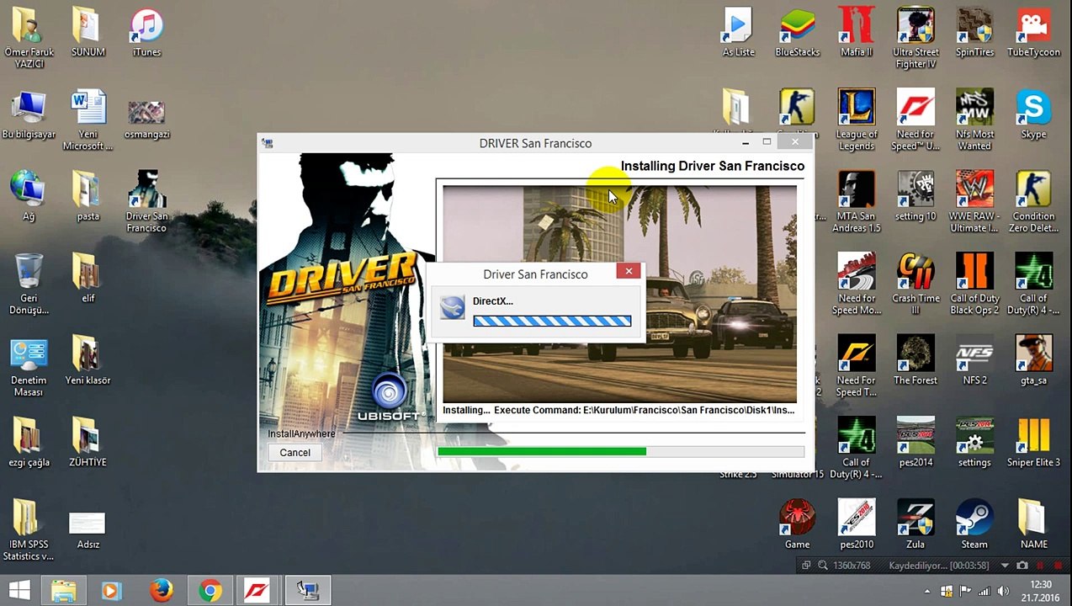Open the elif folder
This screenshot has width=1072, height=606.
(88, 279)
